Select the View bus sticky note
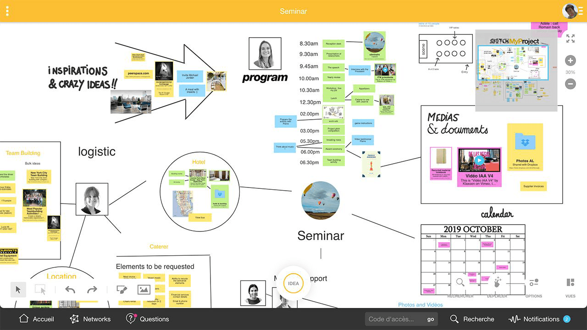The width and height of the screenshot is (587, 330). tap(200, 218)
